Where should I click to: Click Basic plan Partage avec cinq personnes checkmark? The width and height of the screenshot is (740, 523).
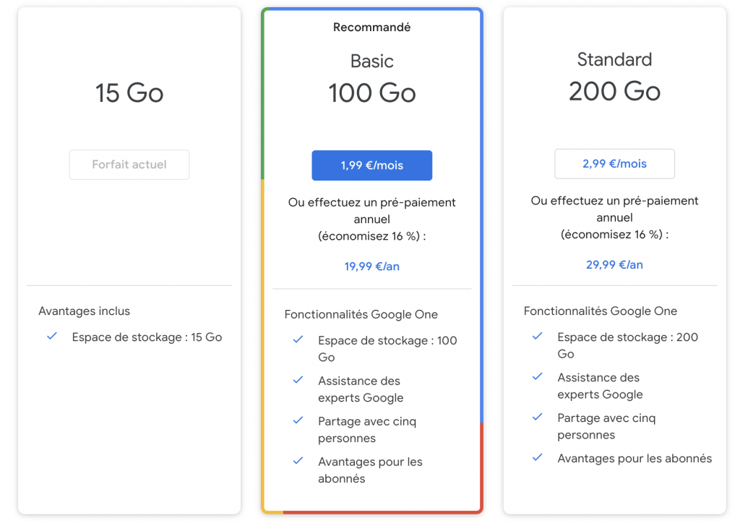pos(298,420)
